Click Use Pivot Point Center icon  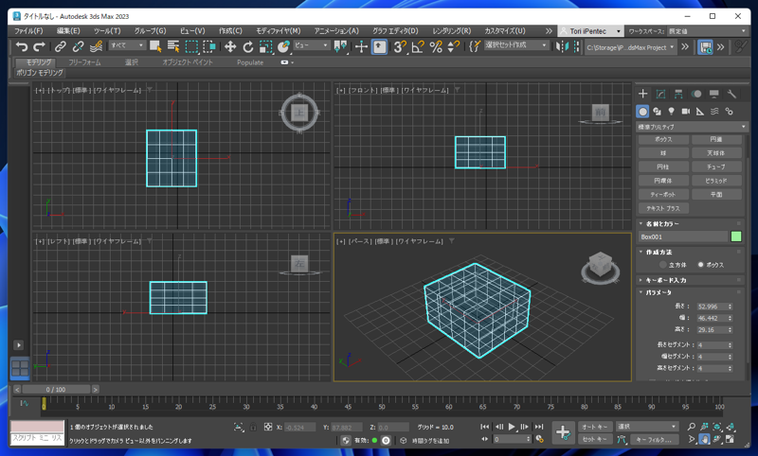(x=340, y=46)
